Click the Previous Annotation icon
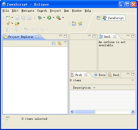Viewport: 138px width, 130px height. point(17,29)
